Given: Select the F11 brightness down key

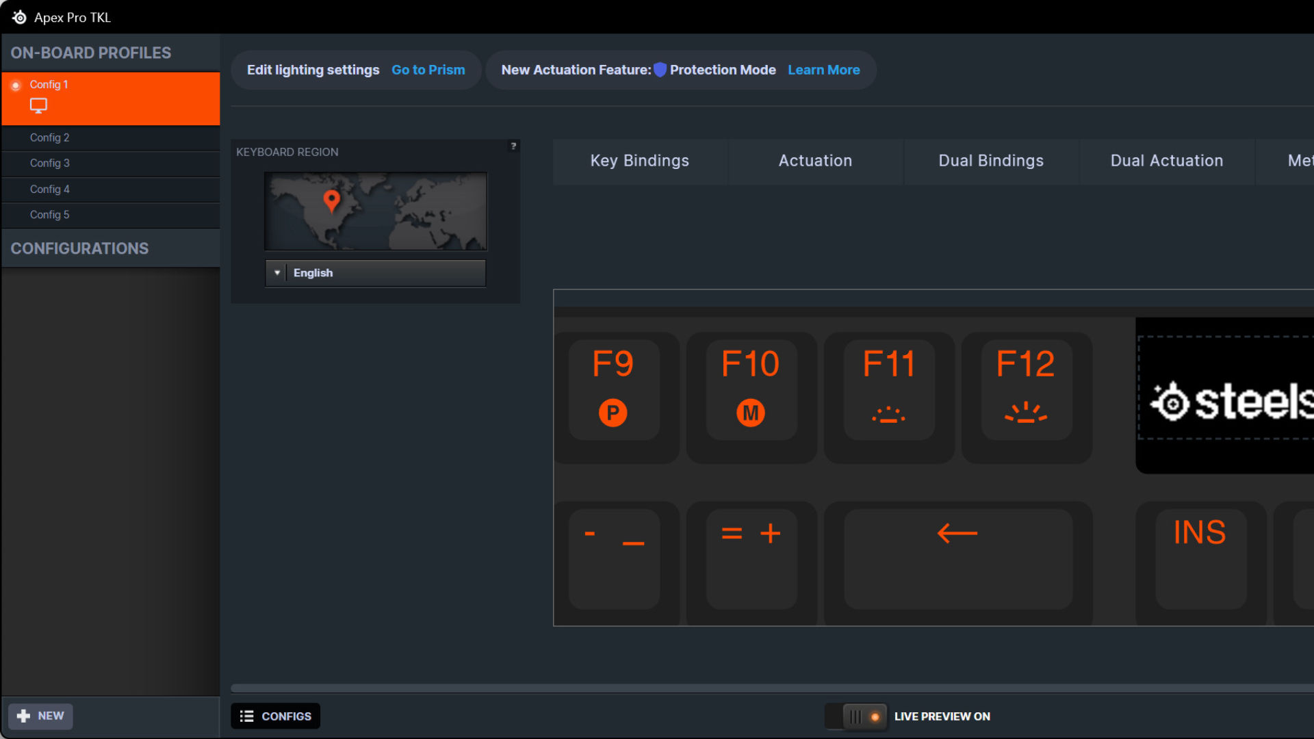Looking at the screenshot, I should tap(889, 390).
